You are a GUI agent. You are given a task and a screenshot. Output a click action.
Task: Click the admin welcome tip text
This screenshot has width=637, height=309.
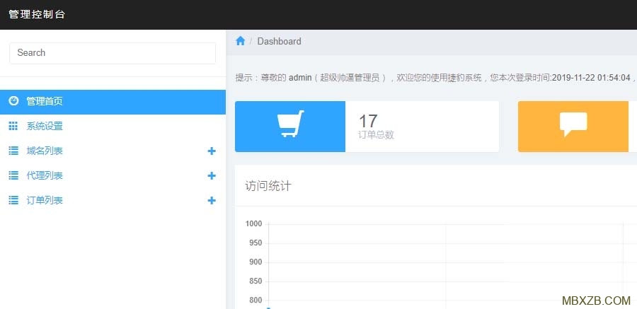[x=435, y=78]
